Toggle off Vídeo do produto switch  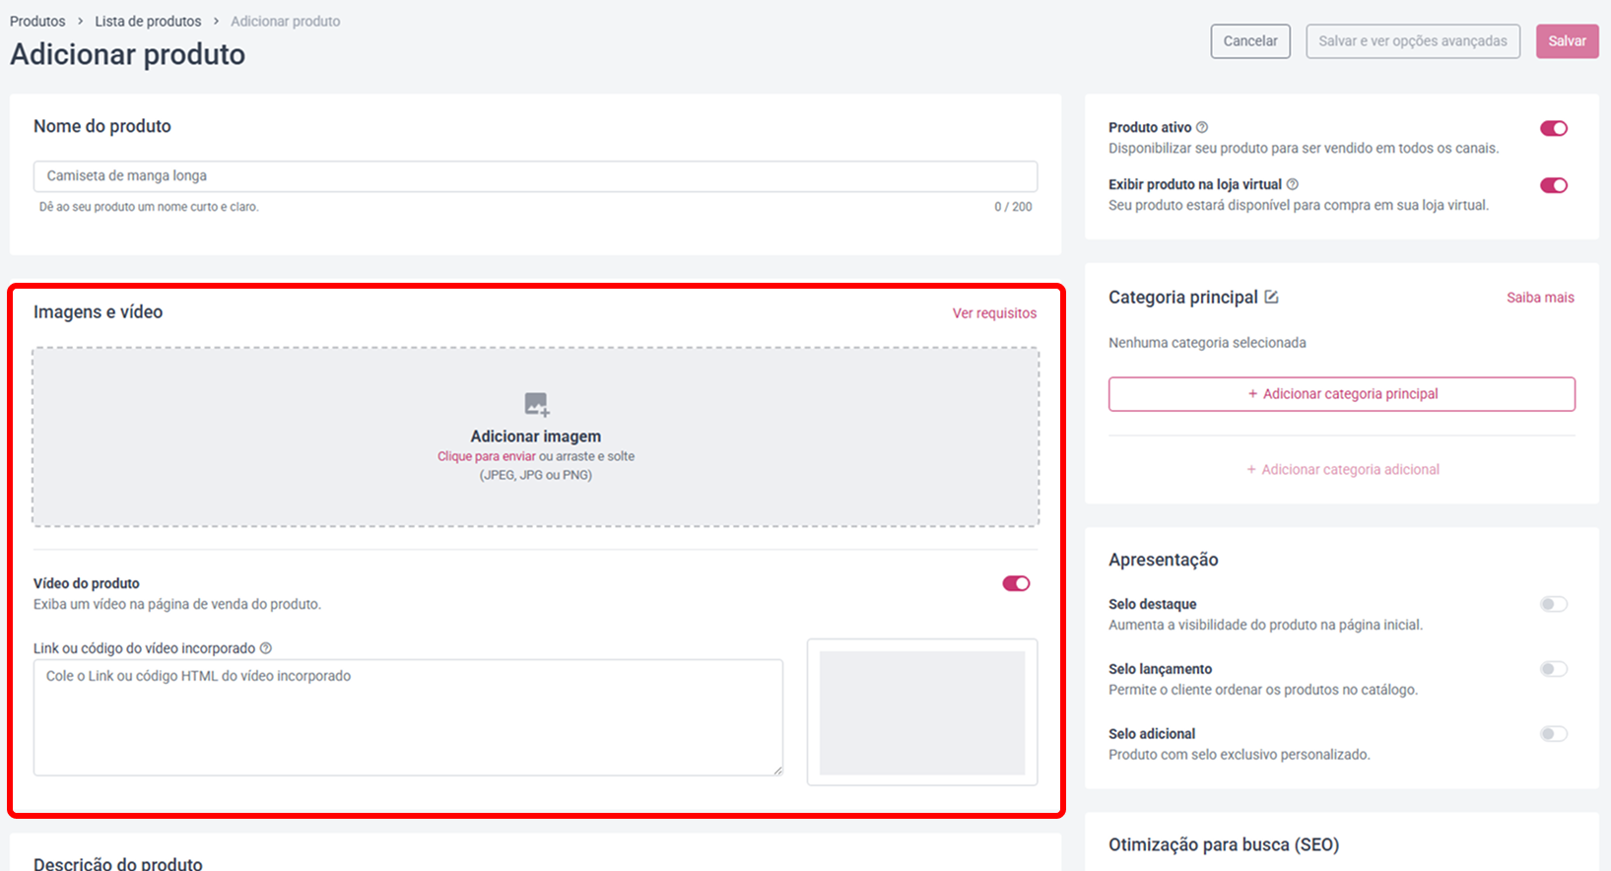1016,583
